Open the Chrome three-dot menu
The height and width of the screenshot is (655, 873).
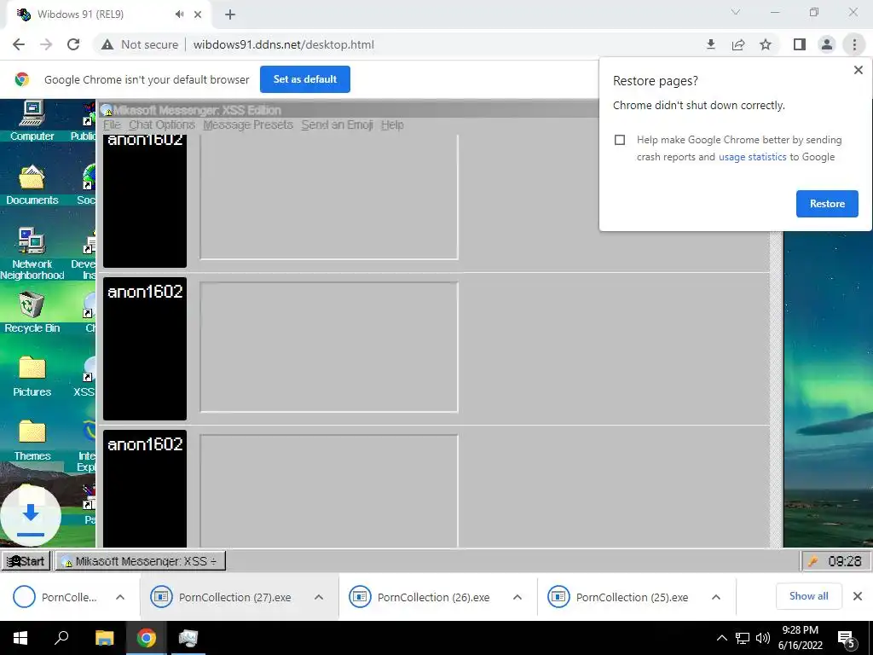click(x=854, y=44)
